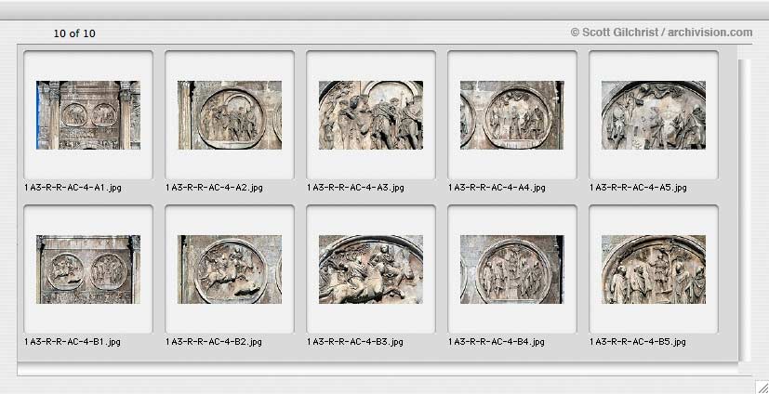Click the label 1A3-R-R-AC-4-A4.jpg
769x394 pixels.
497,188
